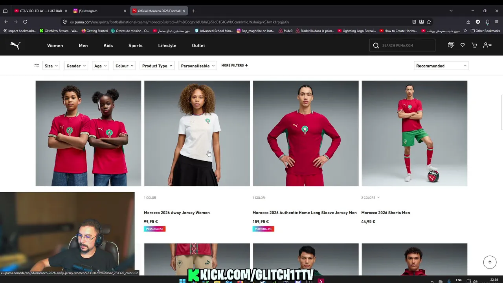Open Morocco 2026 Away Jersey Women link
The width and height of the screenshot is (503, 283).
point(177,213)
